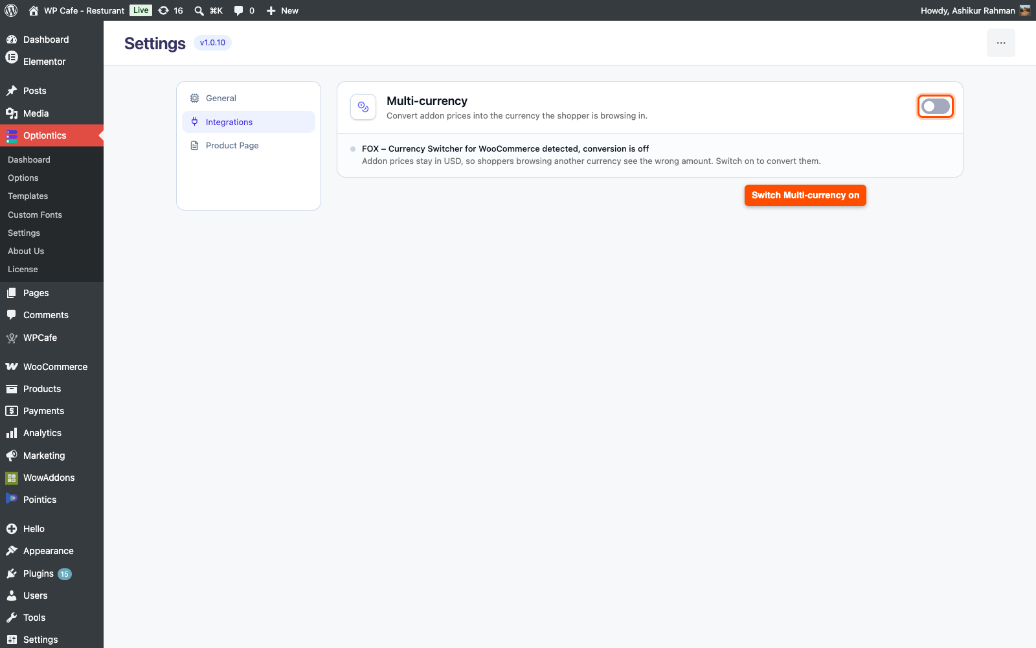Click the Posts pin icon
Screen dimensions: 1036x648
click(12, 91)
